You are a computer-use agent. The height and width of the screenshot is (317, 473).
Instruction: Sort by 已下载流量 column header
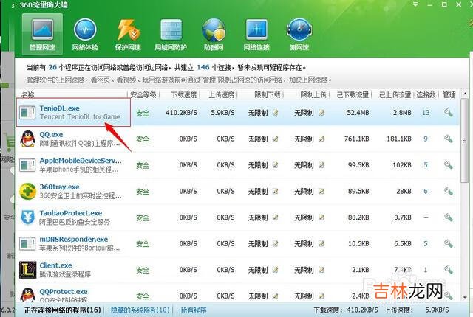click(353, 95)
